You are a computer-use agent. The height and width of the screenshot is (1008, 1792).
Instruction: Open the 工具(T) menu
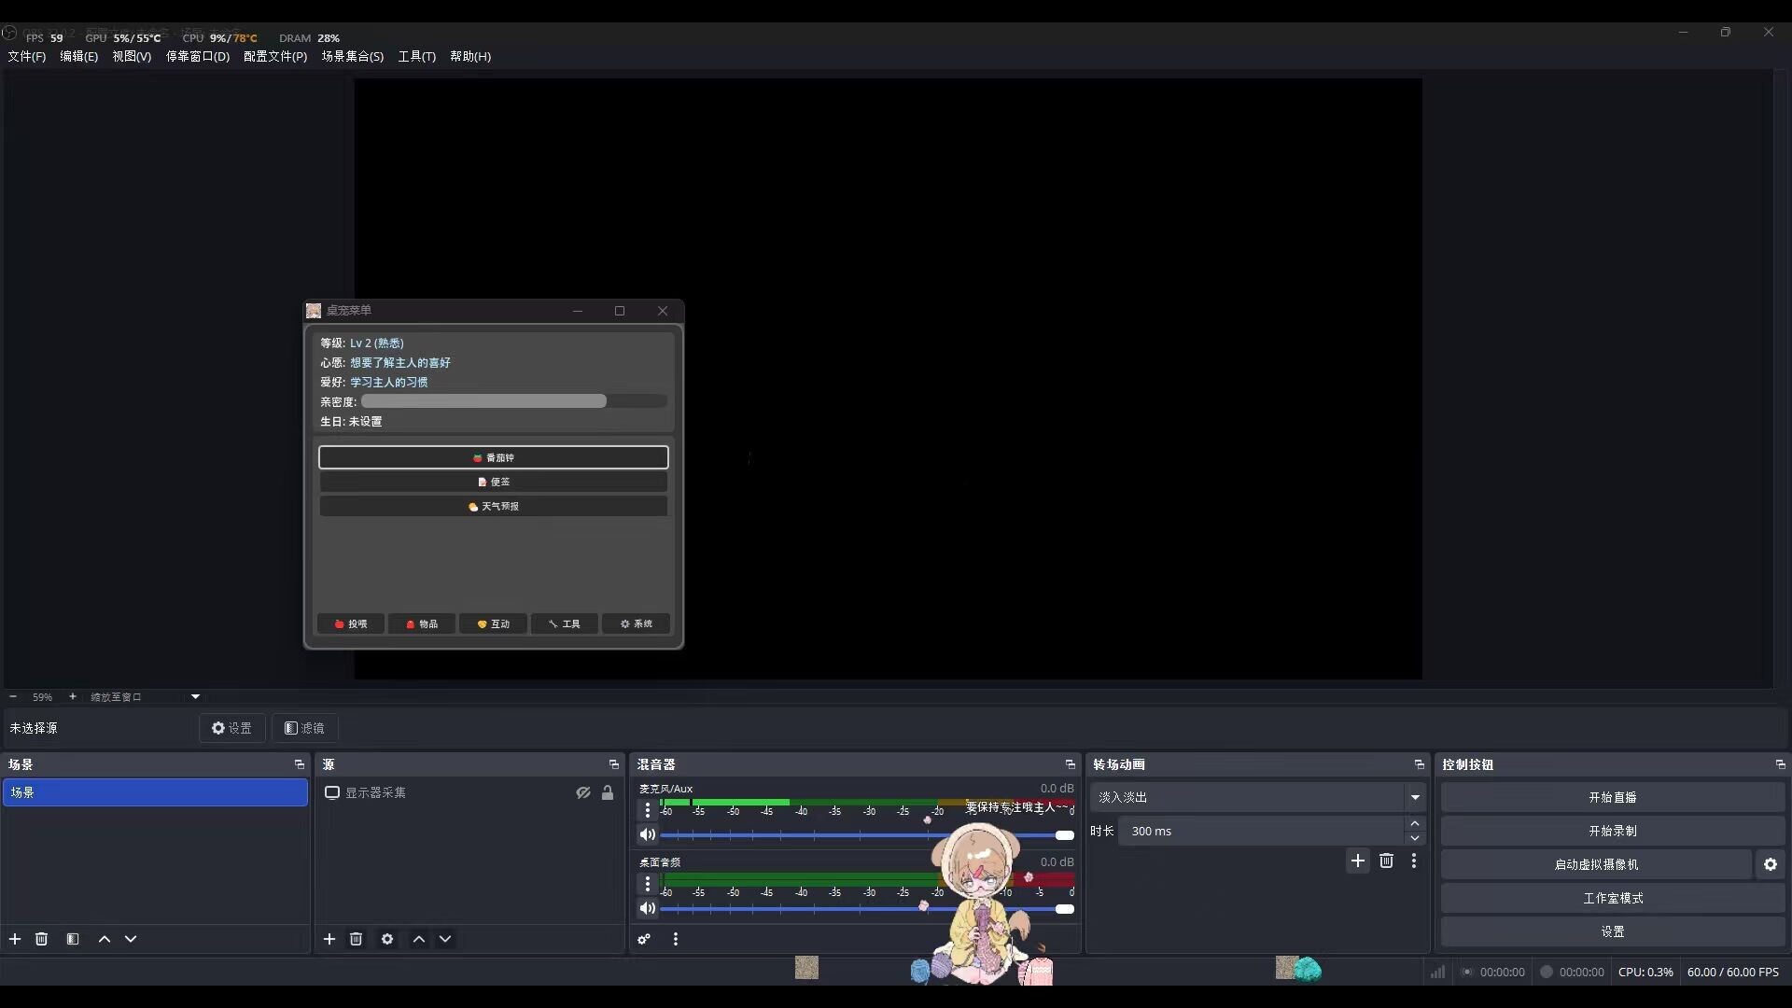pyautogui.click(x=416, y=57)
